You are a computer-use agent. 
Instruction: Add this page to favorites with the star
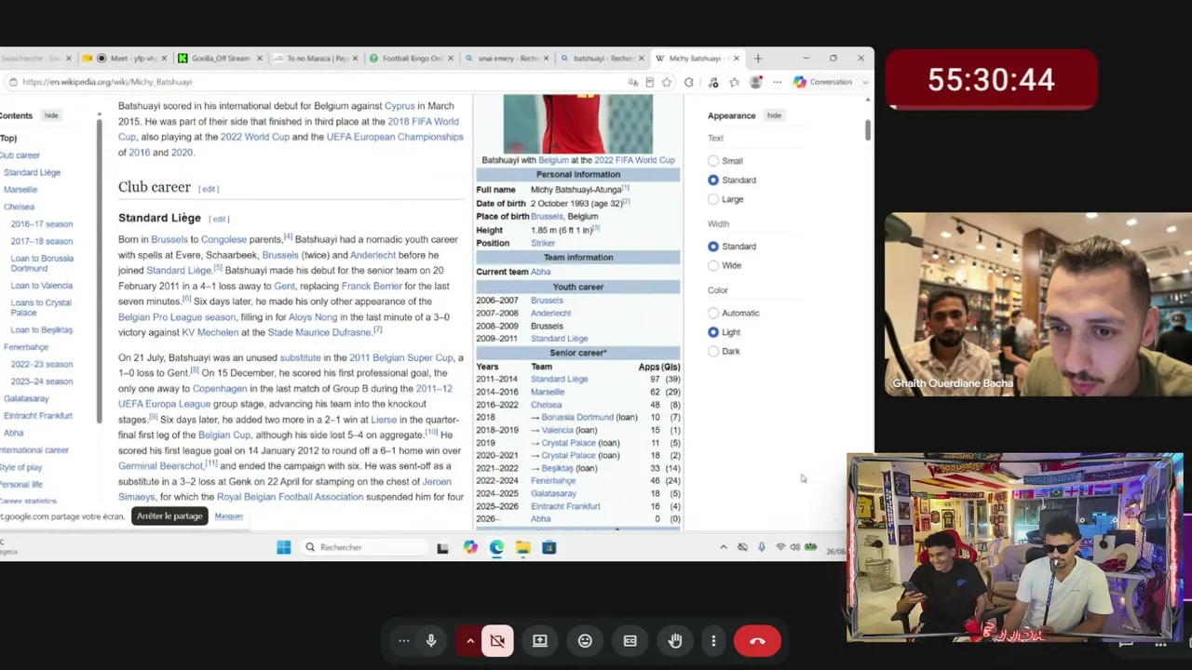pos(667,82)
